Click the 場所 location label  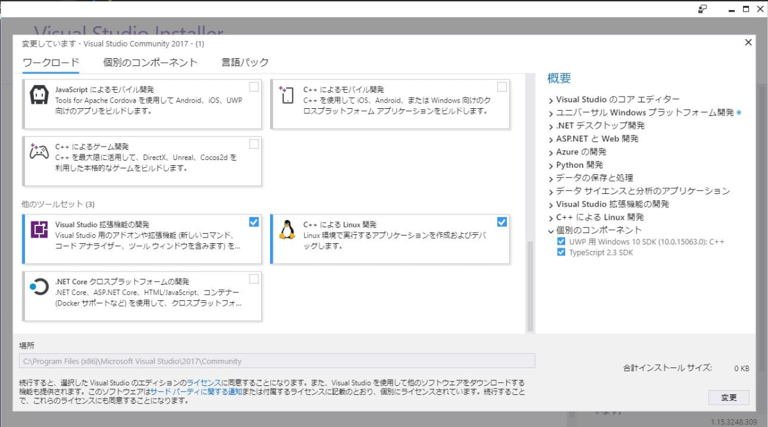click(26, 346)
